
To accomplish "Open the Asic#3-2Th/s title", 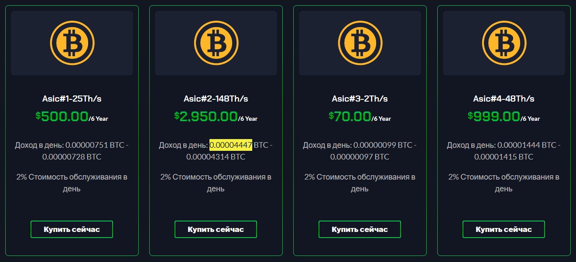I will pyautogui.click(x=360, y=99).
